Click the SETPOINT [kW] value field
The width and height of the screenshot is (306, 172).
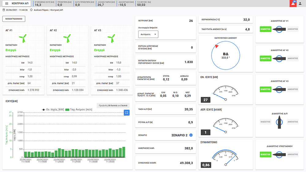tap(191, 21)
